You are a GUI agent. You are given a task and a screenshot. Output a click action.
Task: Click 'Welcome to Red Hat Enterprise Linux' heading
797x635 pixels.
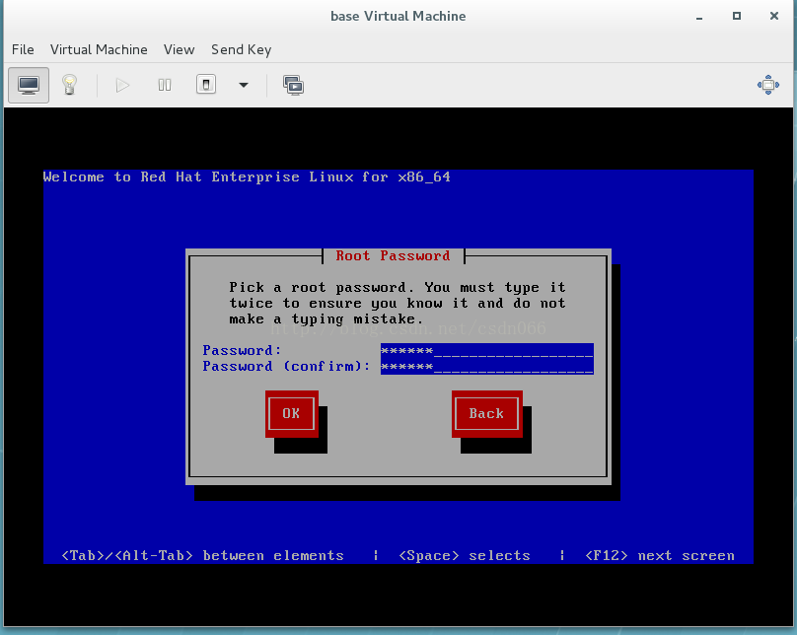247,176
